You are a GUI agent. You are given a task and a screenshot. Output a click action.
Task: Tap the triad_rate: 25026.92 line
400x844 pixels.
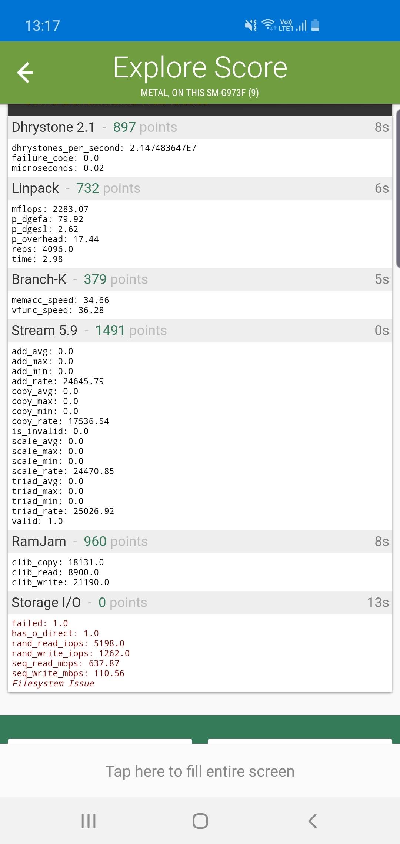pyautogui.click(x=63, y=511)
